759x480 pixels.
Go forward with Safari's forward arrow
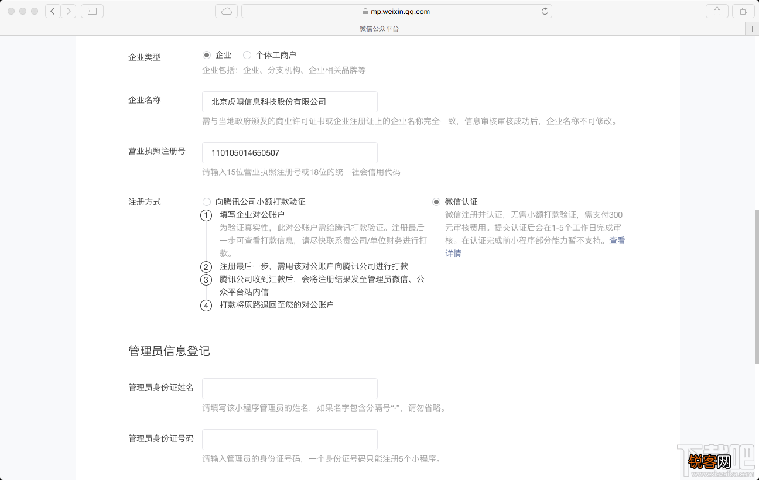(69, 11)
